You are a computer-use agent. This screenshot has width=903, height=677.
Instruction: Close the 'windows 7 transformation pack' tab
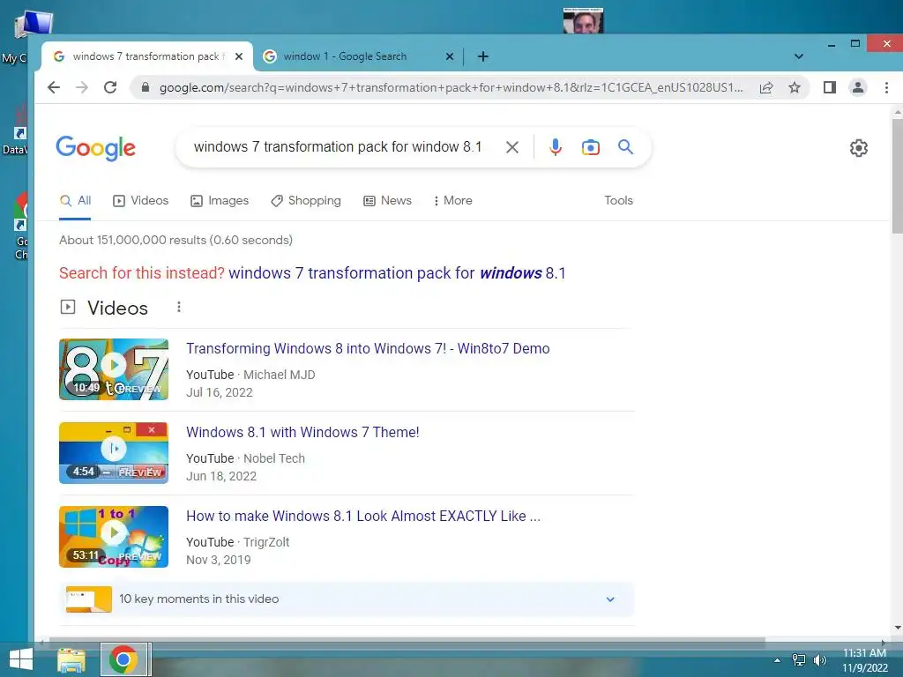(239, 56)
